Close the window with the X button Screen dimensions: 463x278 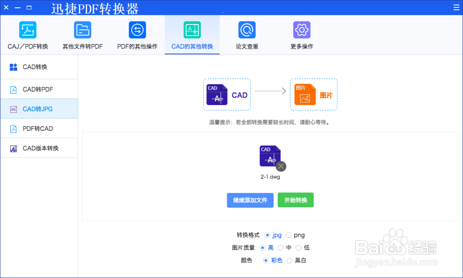[x=6, y=7]
